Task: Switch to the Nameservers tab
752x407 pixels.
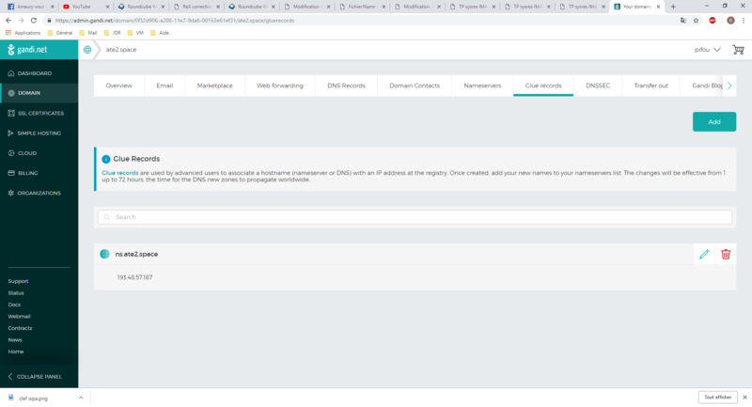Action: [482, 86]
